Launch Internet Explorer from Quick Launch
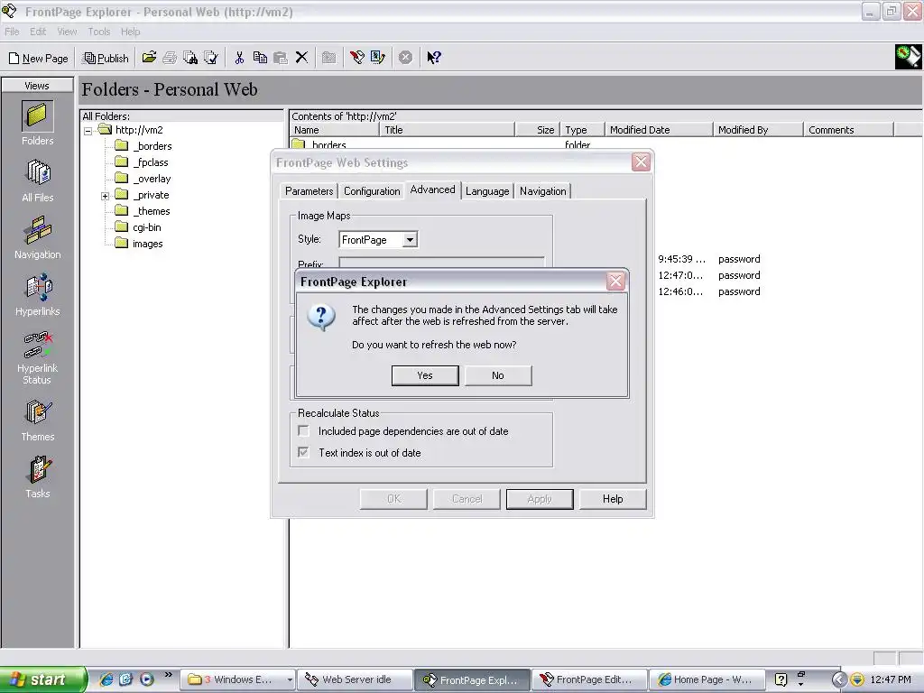Screen dimensions: 924x693 [106, 679]
